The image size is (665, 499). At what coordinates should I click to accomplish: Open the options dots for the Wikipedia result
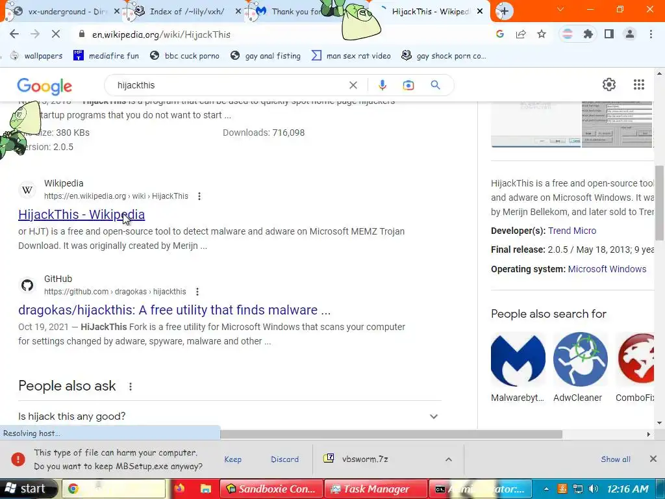(x=199, y=196)
